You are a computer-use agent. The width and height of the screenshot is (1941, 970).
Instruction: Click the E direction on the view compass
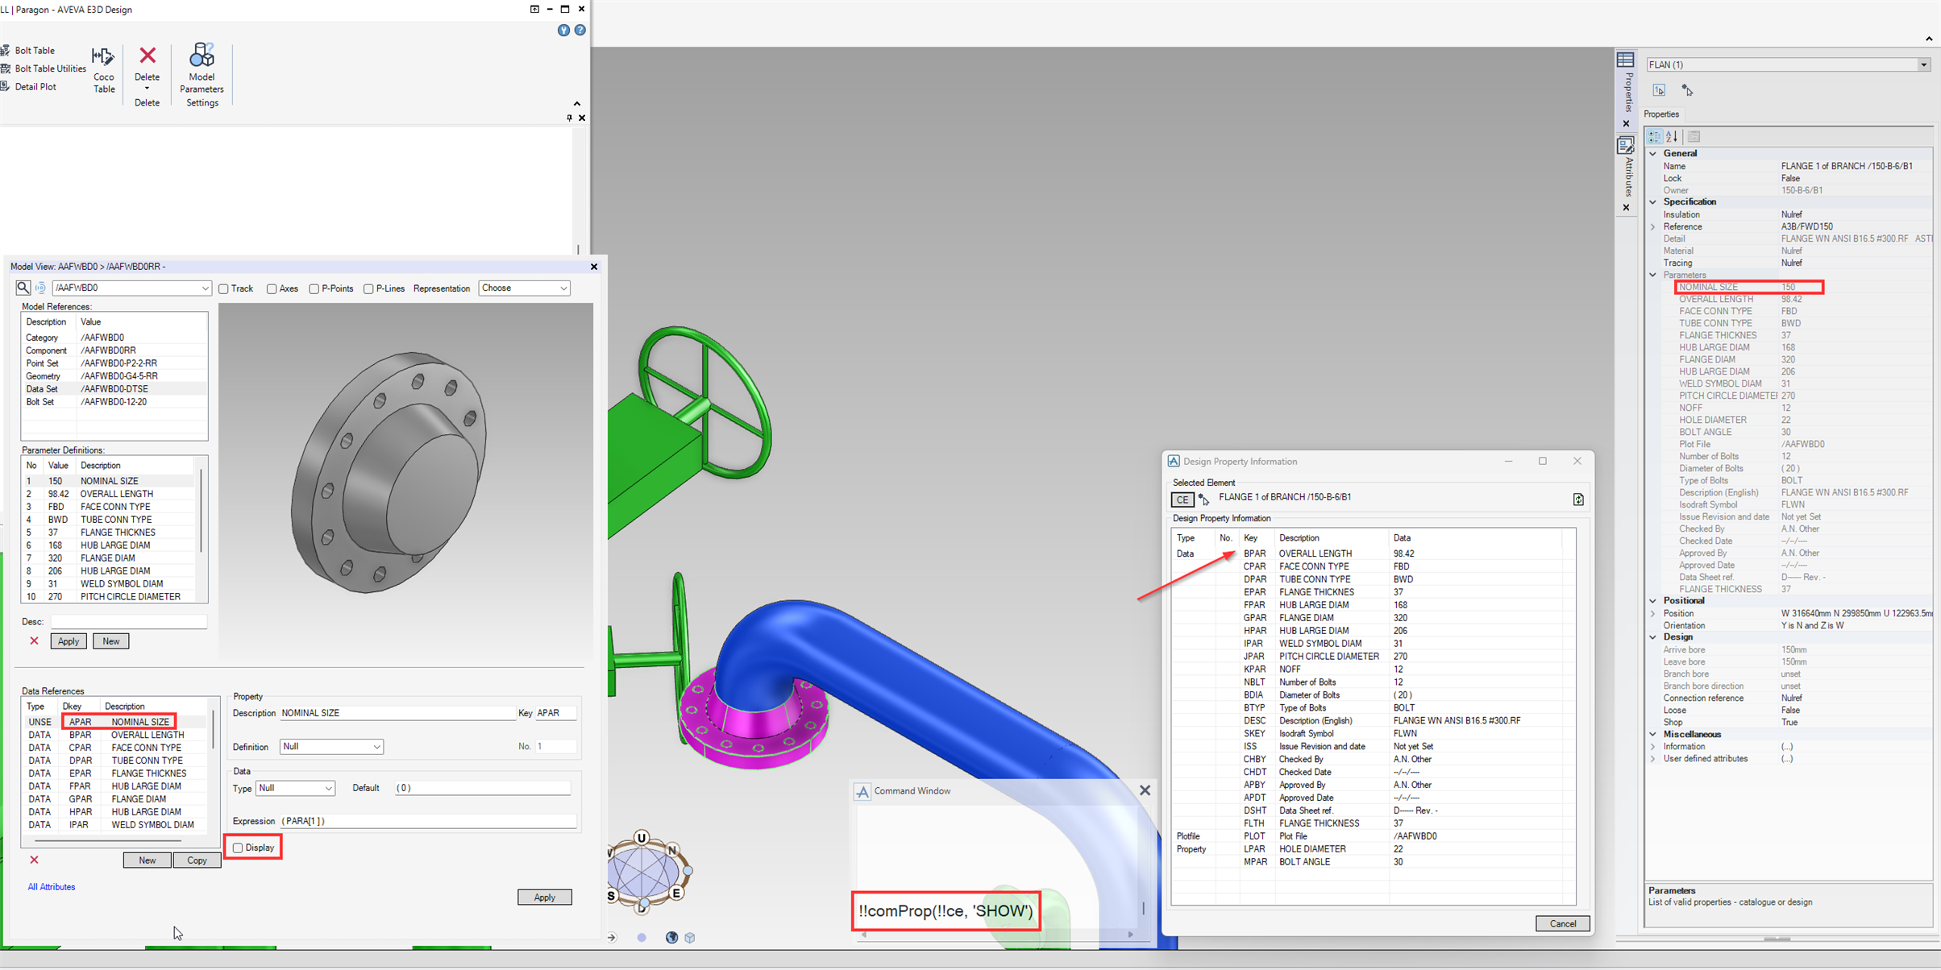point(676,893)
